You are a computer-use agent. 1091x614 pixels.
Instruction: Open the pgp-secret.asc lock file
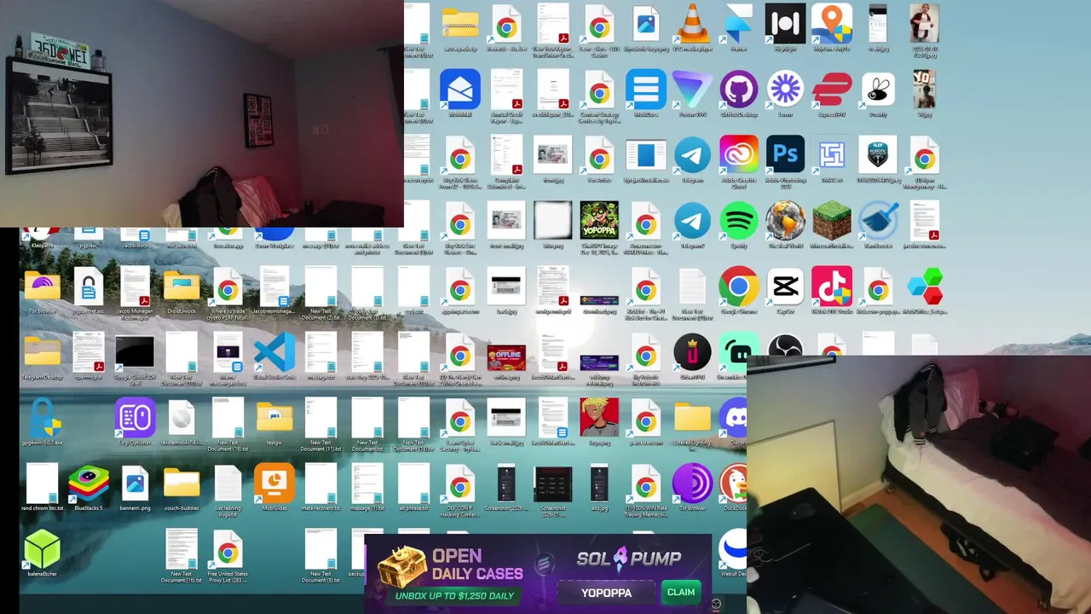(x=89, y=287)
